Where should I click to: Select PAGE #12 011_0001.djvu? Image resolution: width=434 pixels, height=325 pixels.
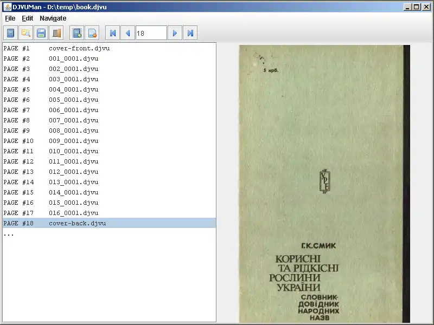[110, 161]
